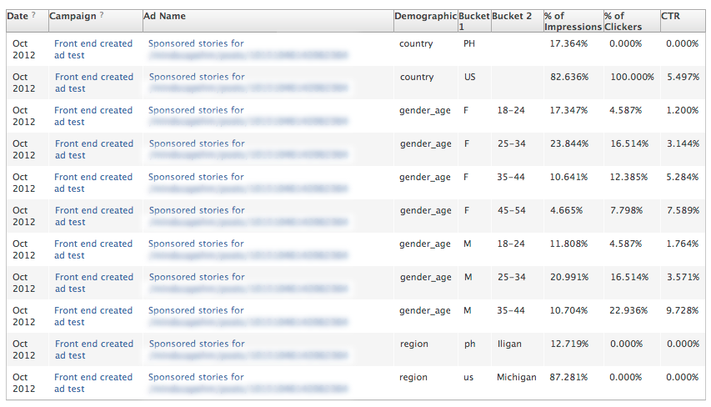Open Sponsored stories link in male 35-44 row
Screen dimensions: 711x407
point(197,310)
